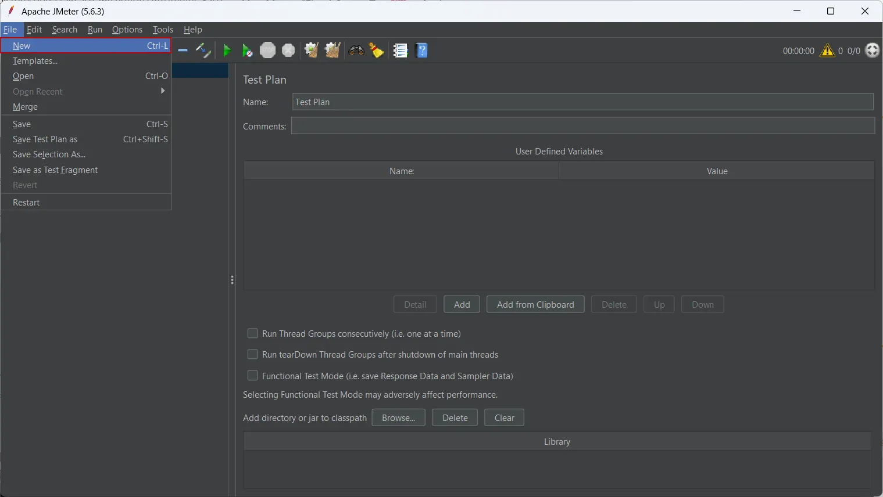Click Restart in the File menu
The width and height of the screenshot is (883, 497).
[x=86, y=203]
